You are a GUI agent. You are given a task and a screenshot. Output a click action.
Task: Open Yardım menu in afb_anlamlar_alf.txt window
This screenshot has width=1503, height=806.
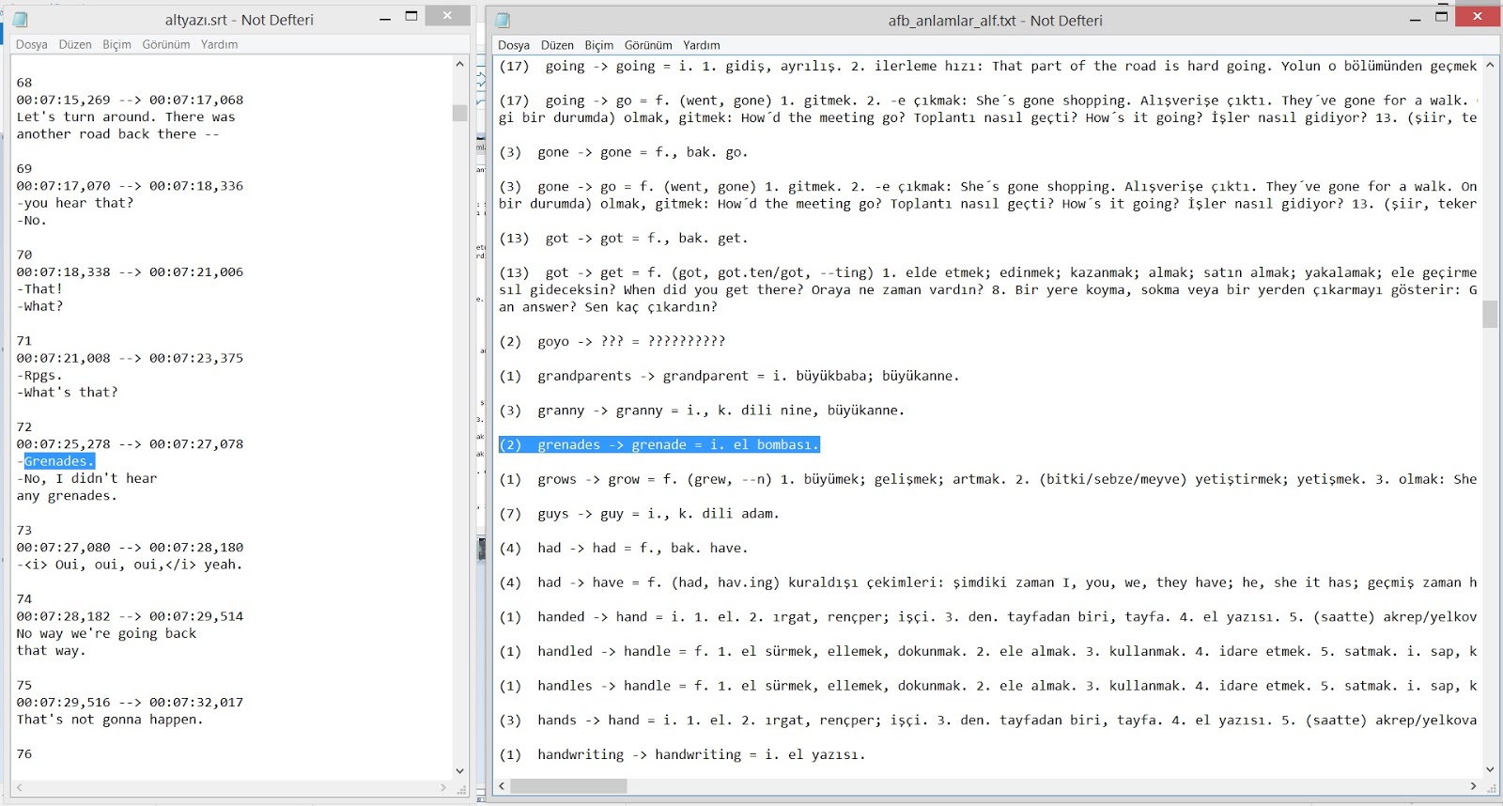point(702,45)
